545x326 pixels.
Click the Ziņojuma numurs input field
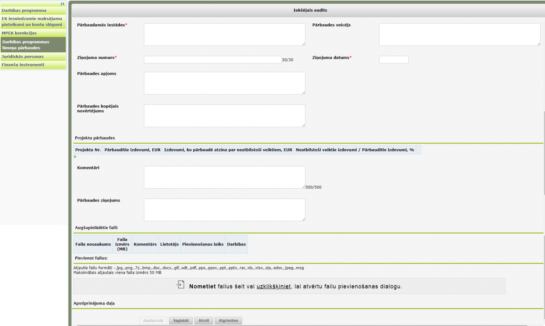point(212,60)
